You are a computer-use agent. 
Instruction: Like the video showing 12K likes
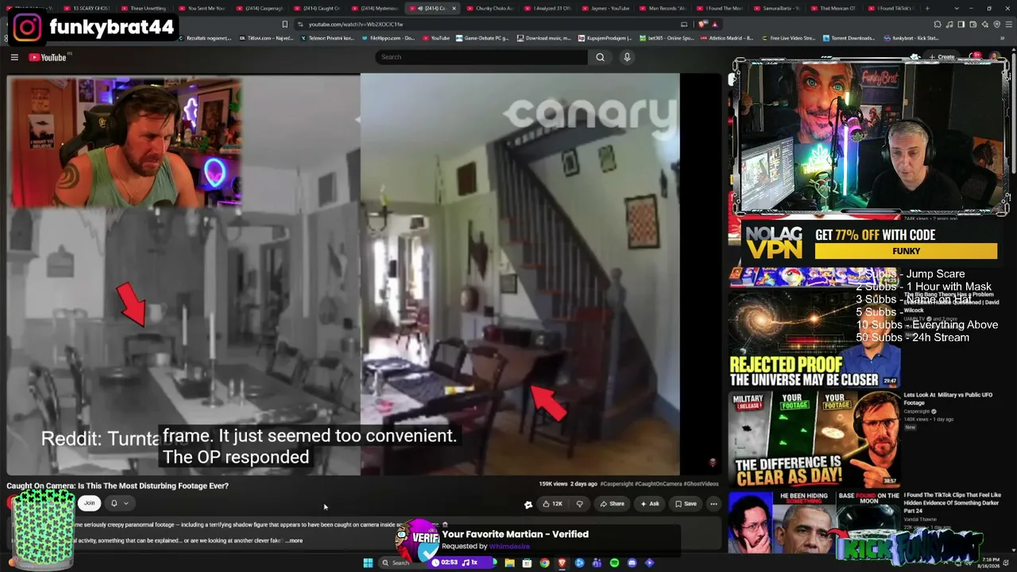pos(552,504)
